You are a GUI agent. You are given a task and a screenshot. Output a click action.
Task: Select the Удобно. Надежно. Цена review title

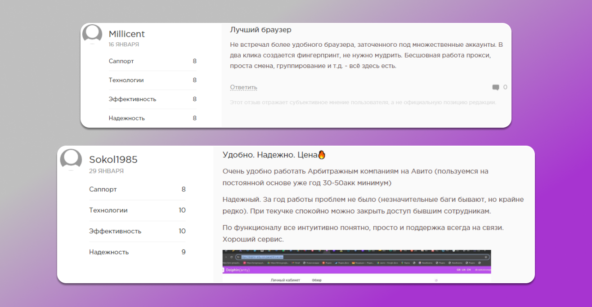point(269,155)
